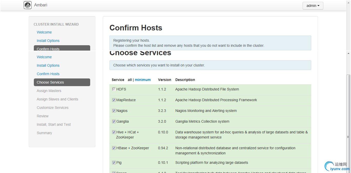Open Install Options wizard step
This screenshot has height=173, width=351.
pyautogui.click(x=48, y=65)
